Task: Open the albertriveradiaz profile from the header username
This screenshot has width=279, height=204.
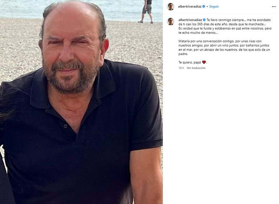Action: [190, 7]
